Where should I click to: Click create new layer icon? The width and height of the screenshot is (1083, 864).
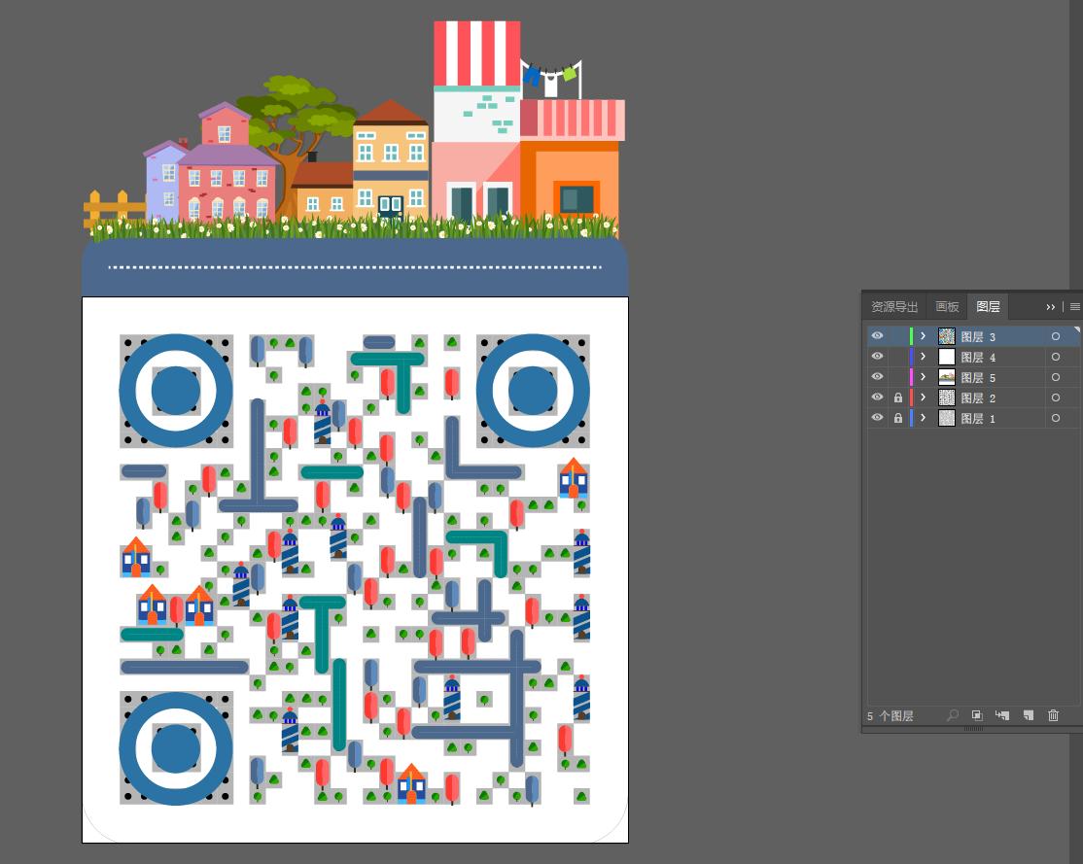coord(1029,715)
